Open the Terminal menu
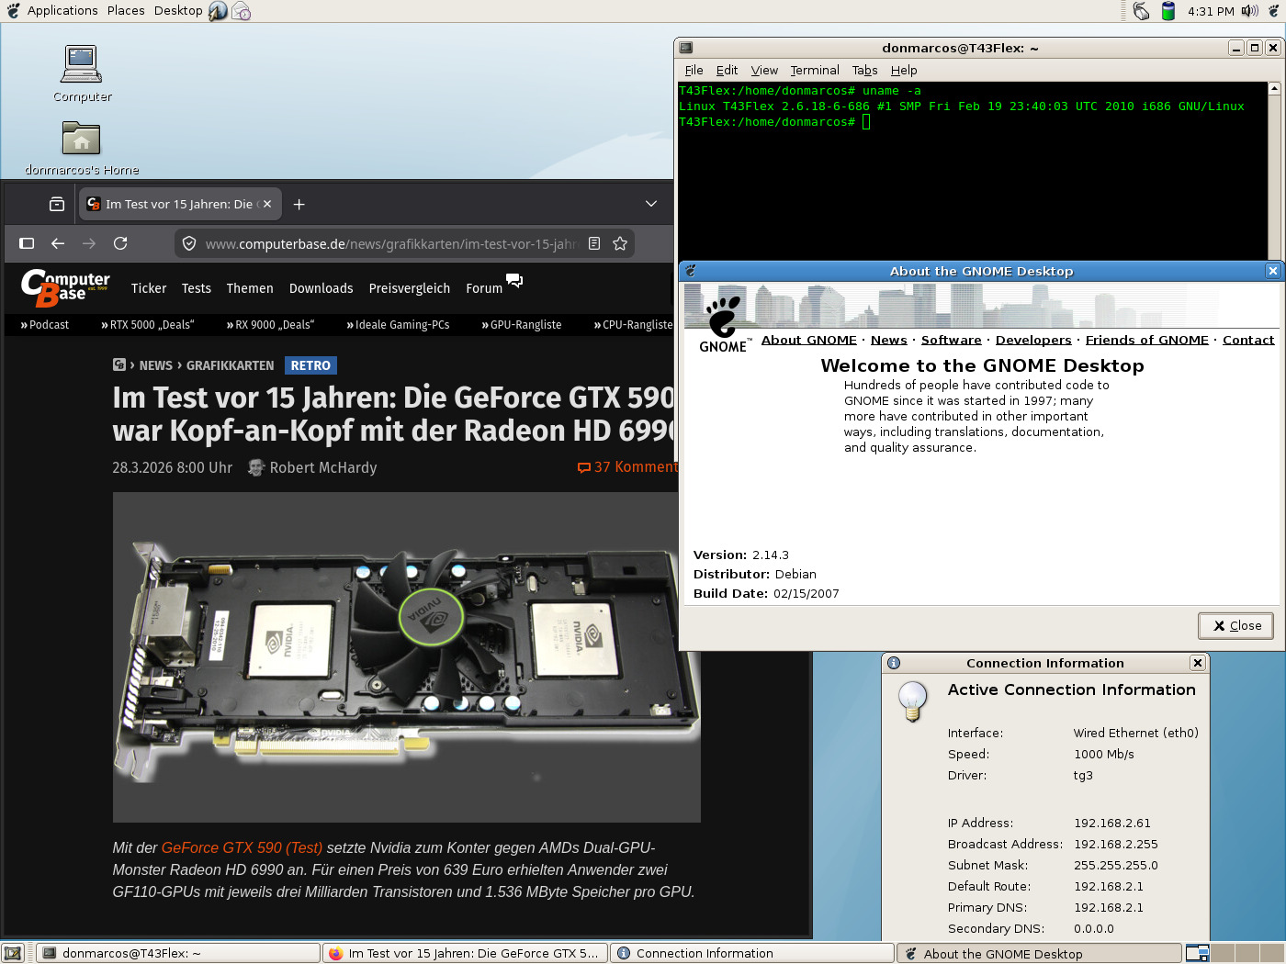1286x964 pixels. pos(815,70)
